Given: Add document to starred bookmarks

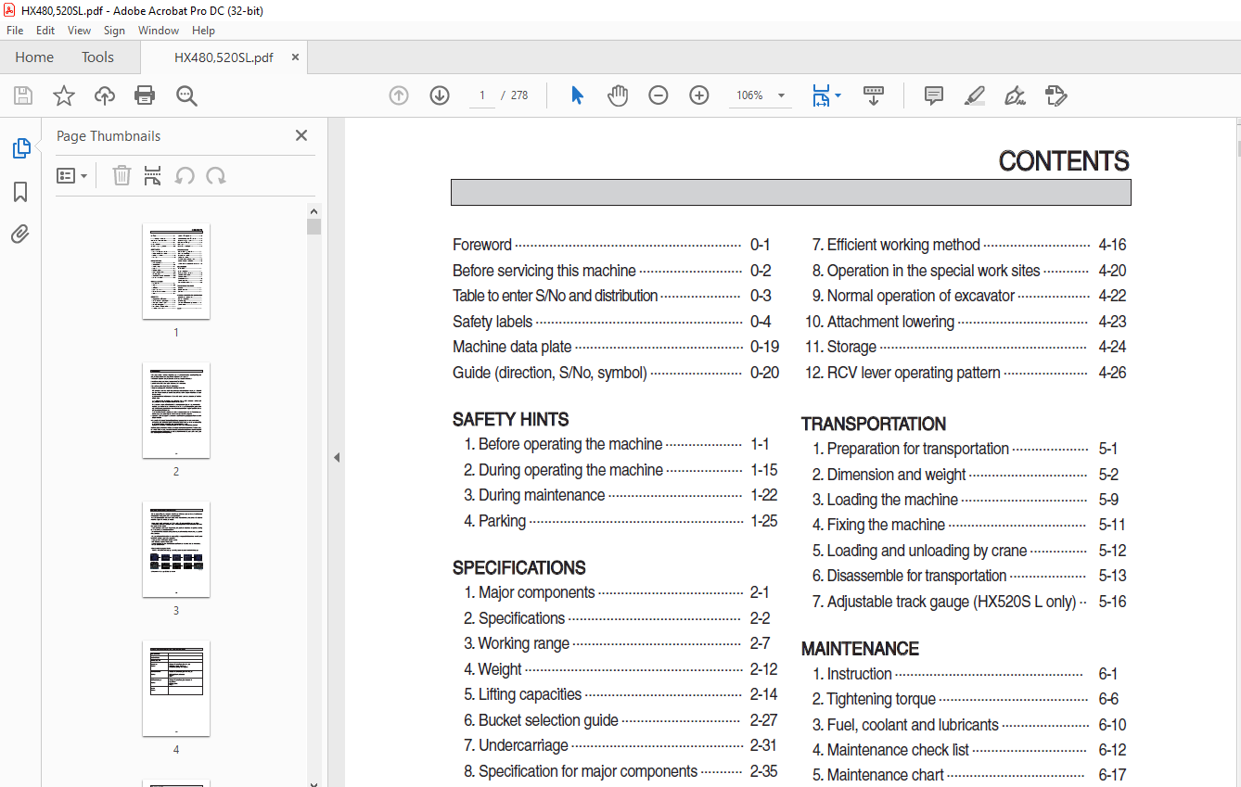Looking at the screenshot, I should (x=63, y=95).
